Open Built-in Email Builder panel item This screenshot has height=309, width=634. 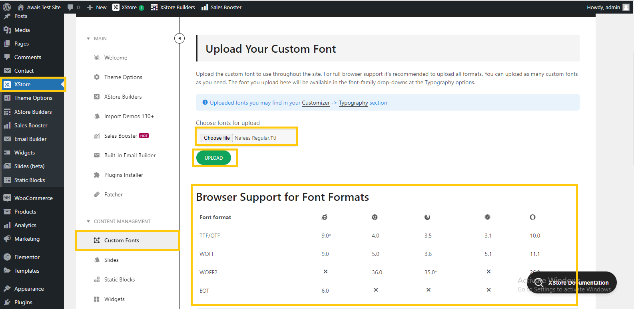(130, 155)
